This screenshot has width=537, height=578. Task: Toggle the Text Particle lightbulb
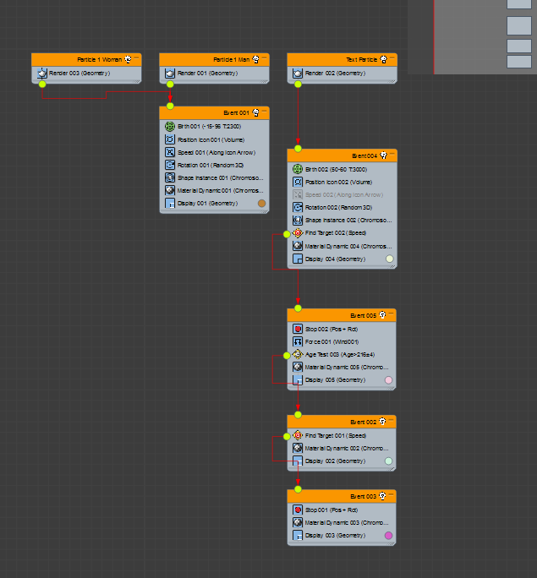point(384,59)
